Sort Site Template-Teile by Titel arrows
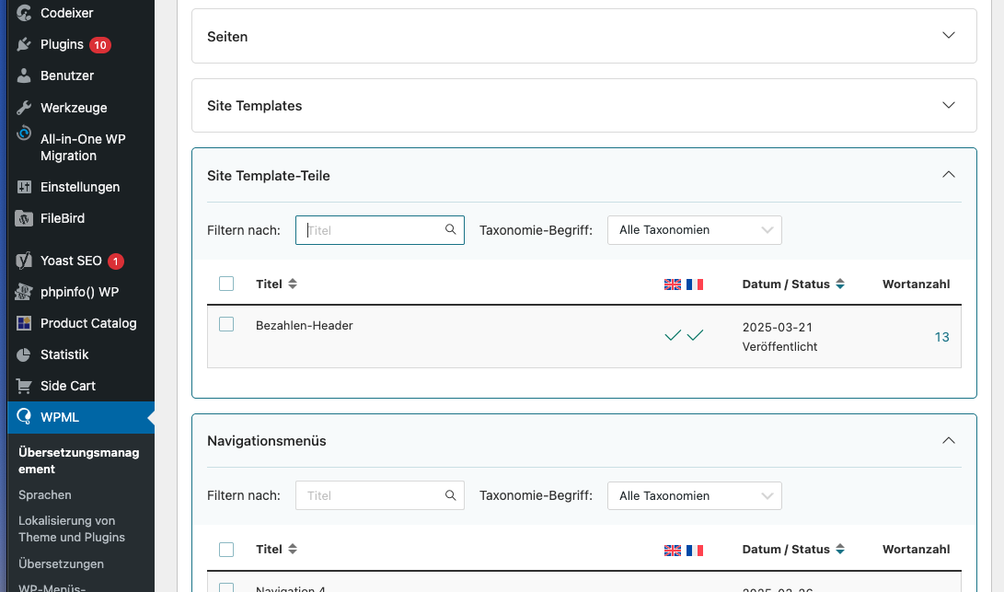 coord(293,284)
